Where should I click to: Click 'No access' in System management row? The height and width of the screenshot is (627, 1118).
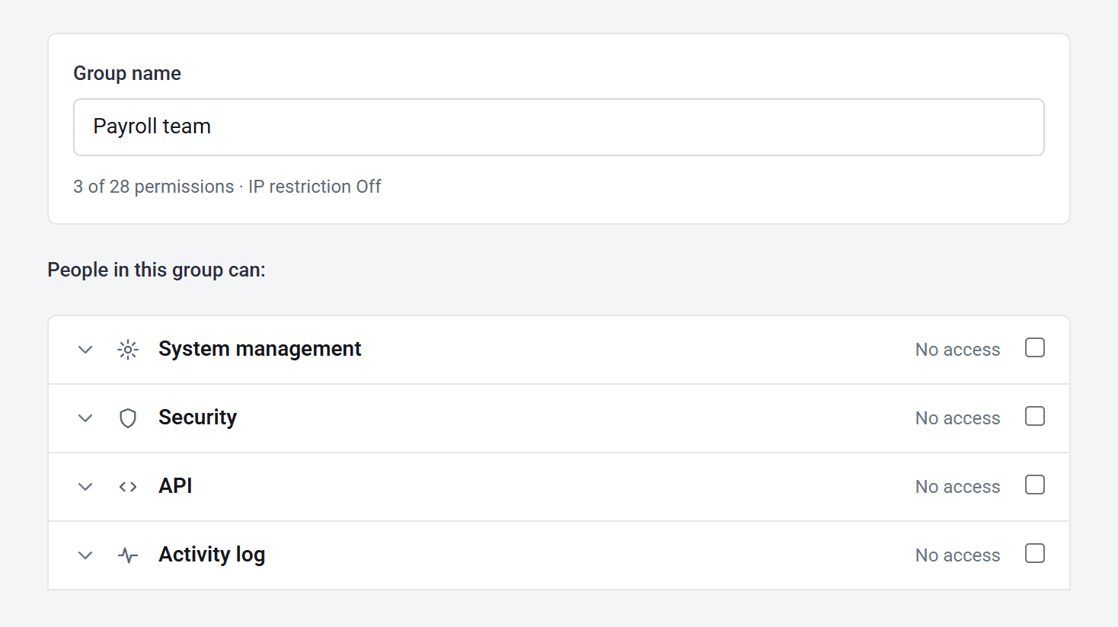[x=957, y=350]
